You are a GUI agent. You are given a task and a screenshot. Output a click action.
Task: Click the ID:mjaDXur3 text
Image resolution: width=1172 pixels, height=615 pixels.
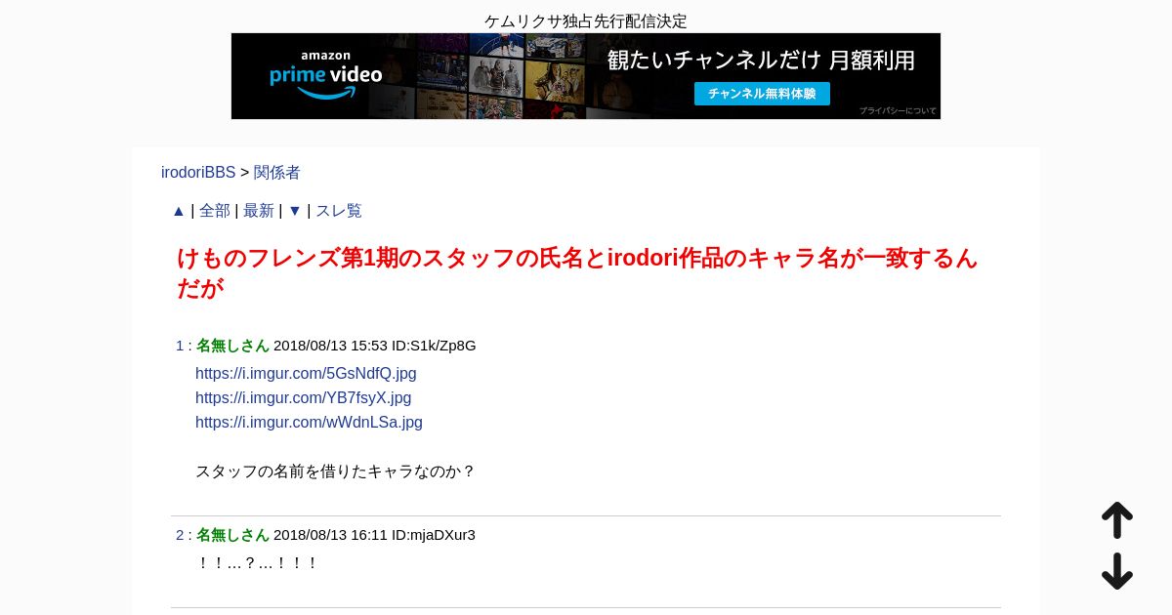(x=434, y=535)
